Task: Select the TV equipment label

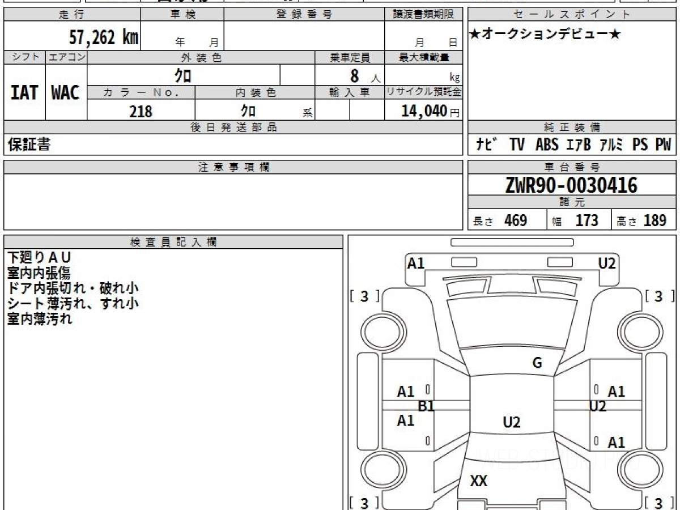Action: point(517,145)
